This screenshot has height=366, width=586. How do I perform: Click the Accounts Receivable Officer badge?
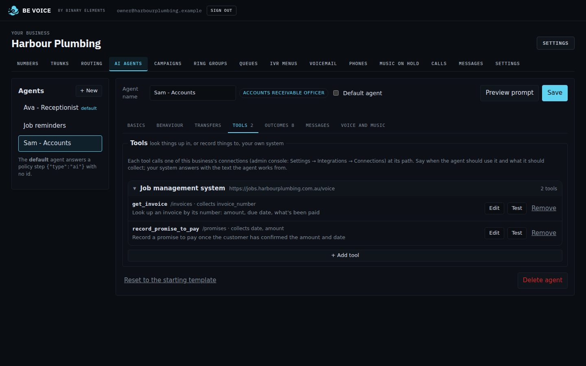[x=284, y=93]
